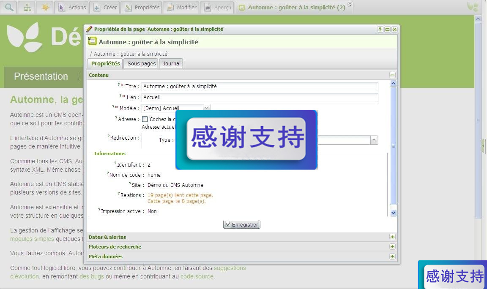Click the help mark next to Identifiant label

(115, 163)
